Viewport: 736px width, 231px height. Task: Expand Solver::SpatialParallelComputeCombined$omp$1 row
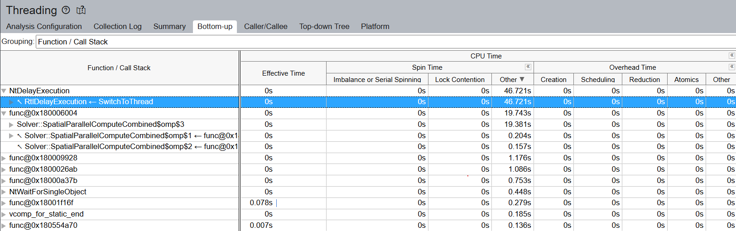click(11, 136)
